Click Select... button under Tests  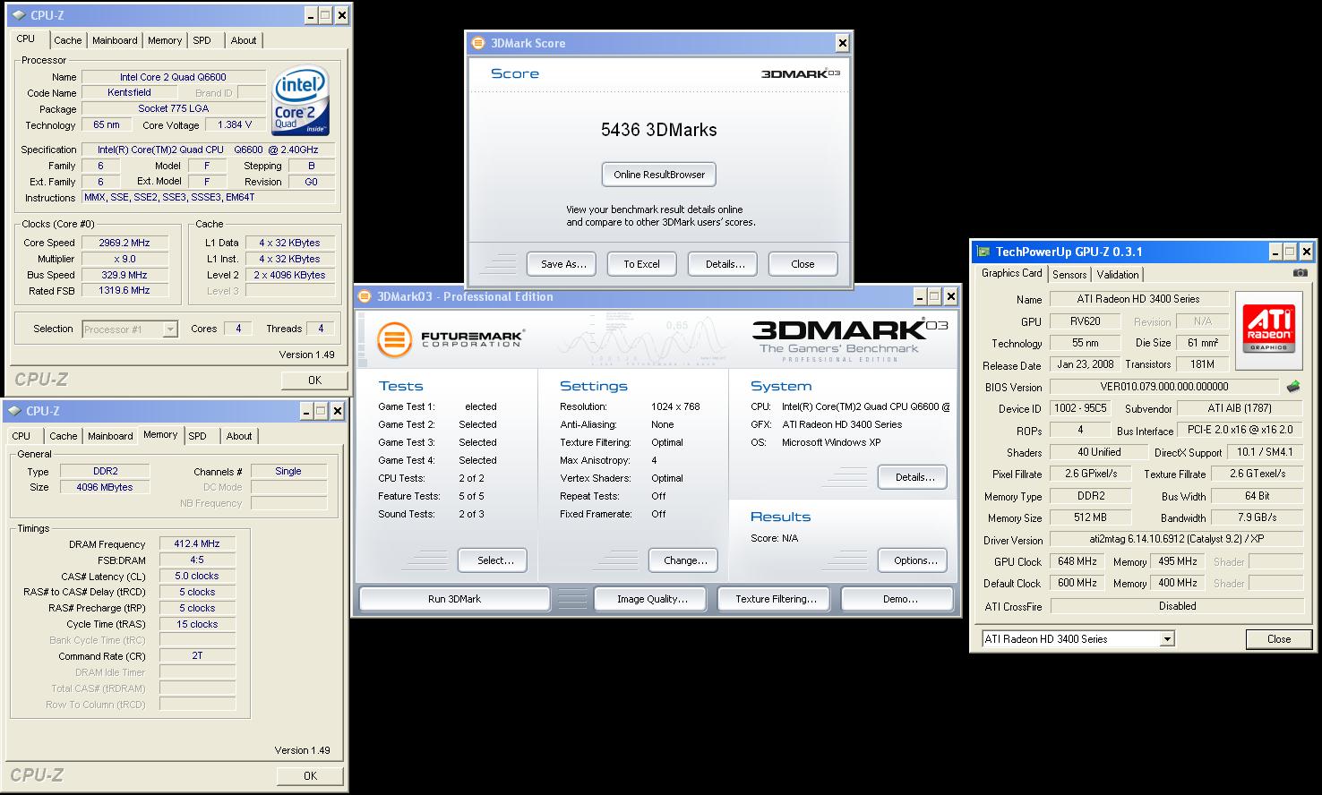click(493, 560)
